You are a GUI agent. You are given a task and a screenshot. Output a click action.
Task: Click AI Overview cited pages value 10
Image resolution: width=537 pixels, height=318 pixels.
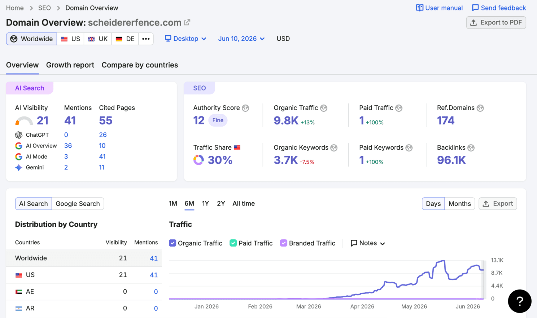(x=102, y=146)
